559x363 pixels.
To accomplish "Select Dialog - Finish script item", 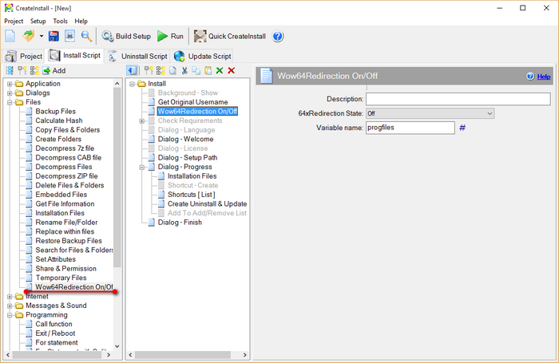I will 180,223.
